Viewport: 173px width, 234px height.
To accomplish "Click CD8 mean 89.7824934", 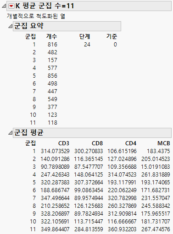I will point(89,214).
